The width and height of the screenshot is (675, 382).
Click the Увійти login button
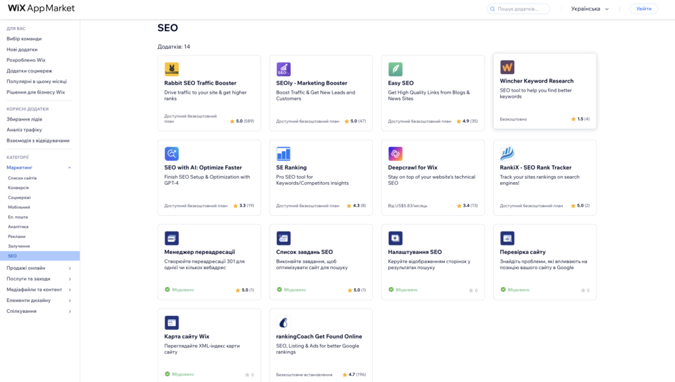coord(643,9)
